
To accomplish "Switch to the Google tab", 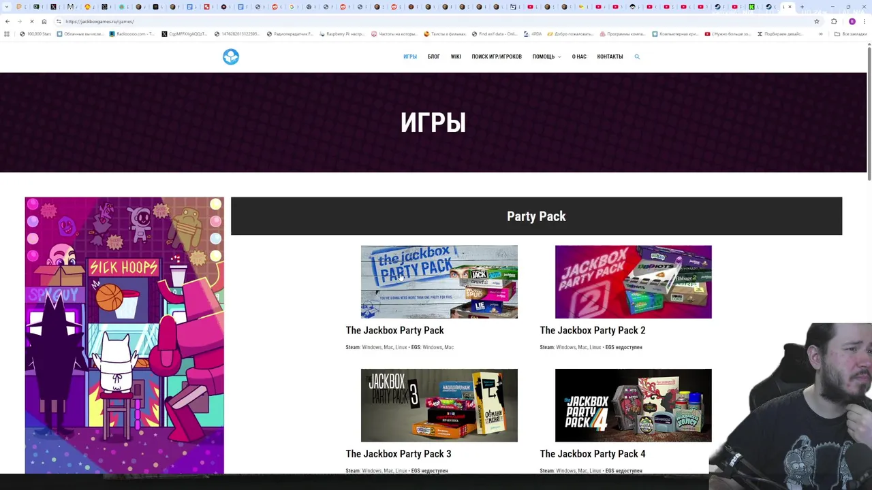I will pyautogui.click(x=292, y=7).
